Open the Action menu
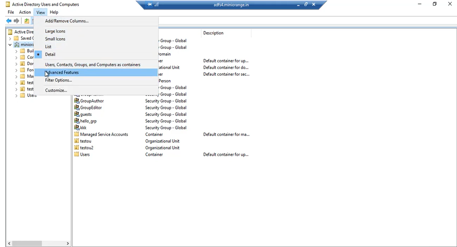This screenshot has height=247, width=457. [x=25, y=12]
